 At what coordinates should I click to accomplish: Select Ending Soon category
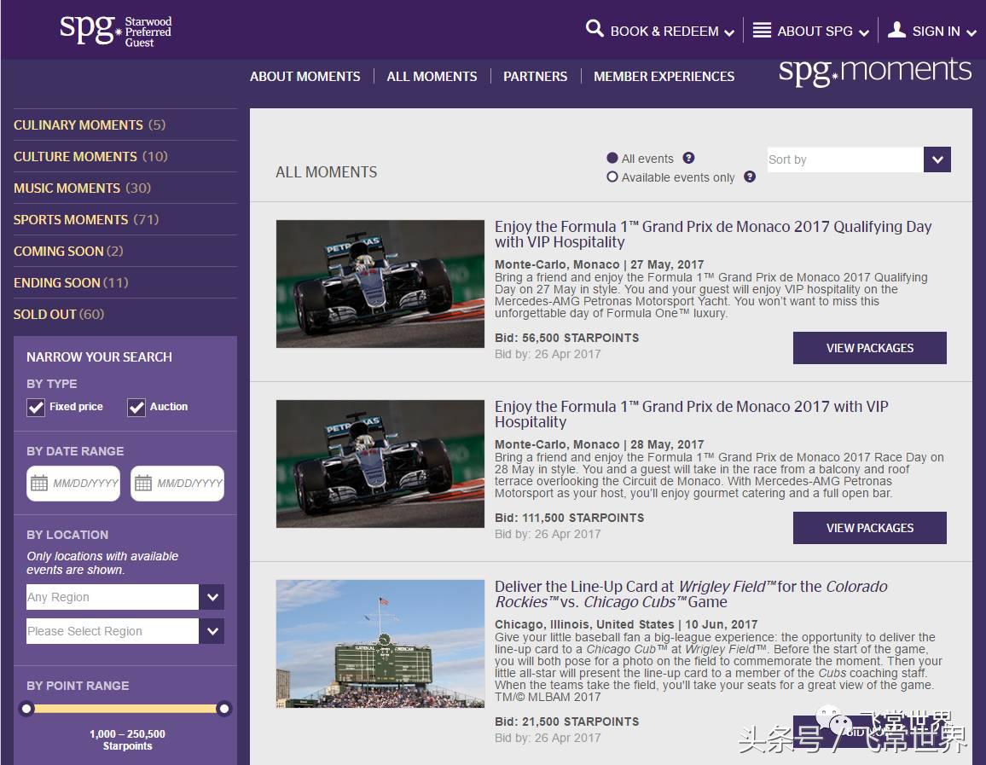(x=71, y=283)
